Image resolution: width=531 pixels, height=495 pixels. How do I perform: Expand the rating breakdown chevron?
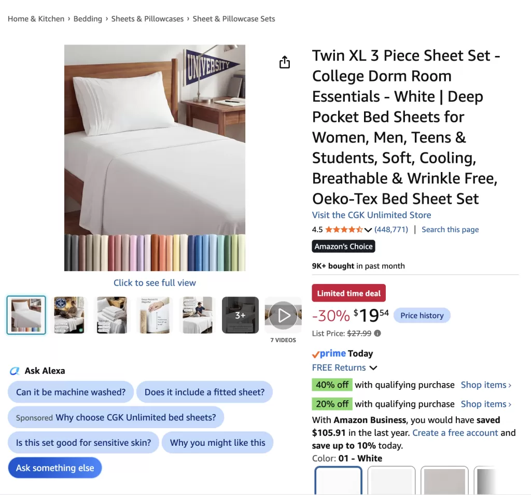point(368,230)
